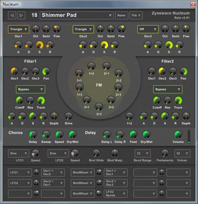Click Filter1 envelope Depth knob
The image size is (198, 204).
point(54,116)
